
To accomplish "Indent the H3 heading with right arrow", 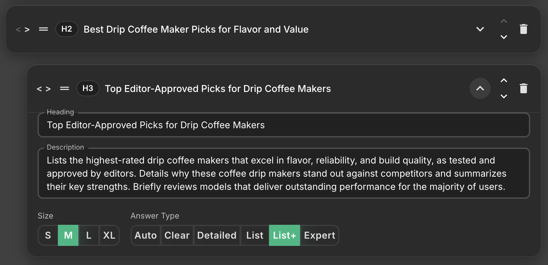I will pyautogui.click(x=48, y=89).
